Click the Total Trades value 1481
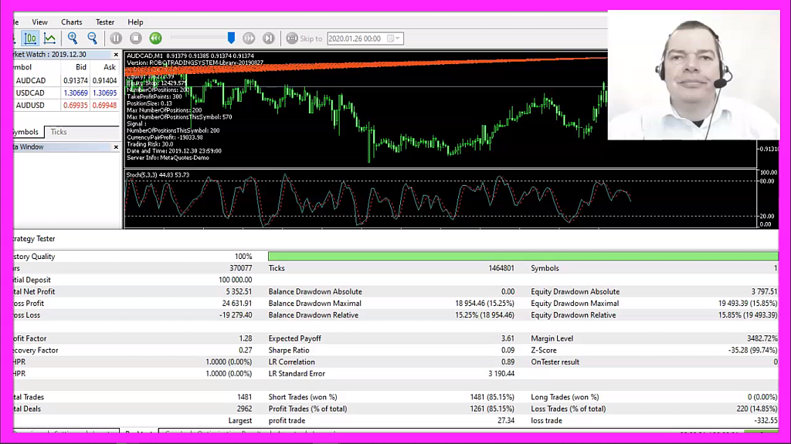The width and height of the screenshot is (791, 444). [x=244, y=397]
